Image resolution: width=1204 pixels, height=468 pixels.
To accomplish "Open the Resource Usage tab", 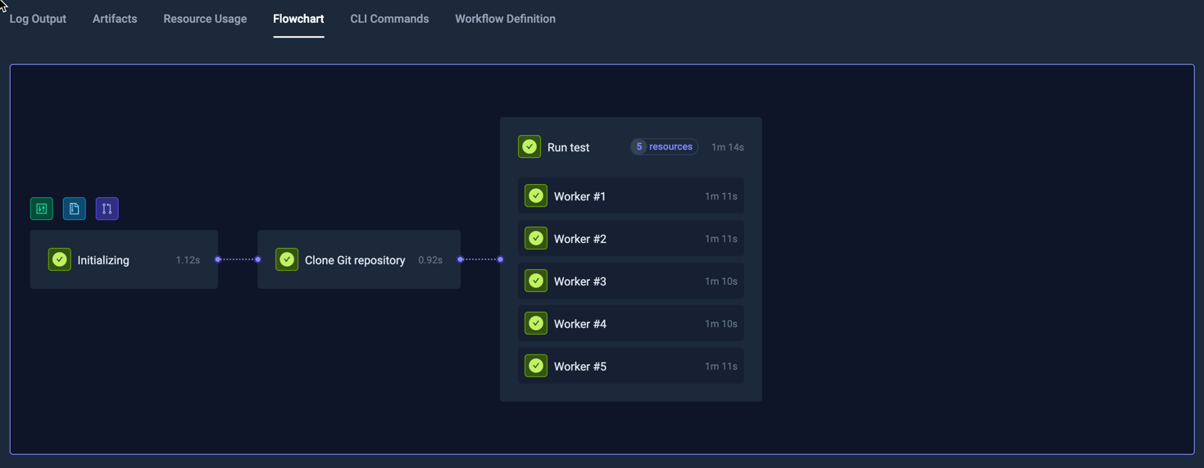I will point(205,19).
